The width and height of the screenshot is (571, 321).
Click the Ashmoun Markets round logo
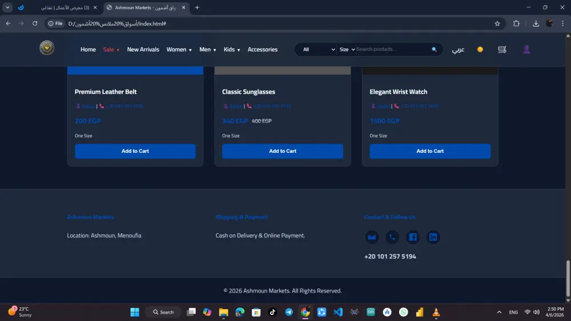[x=47, y=48]
